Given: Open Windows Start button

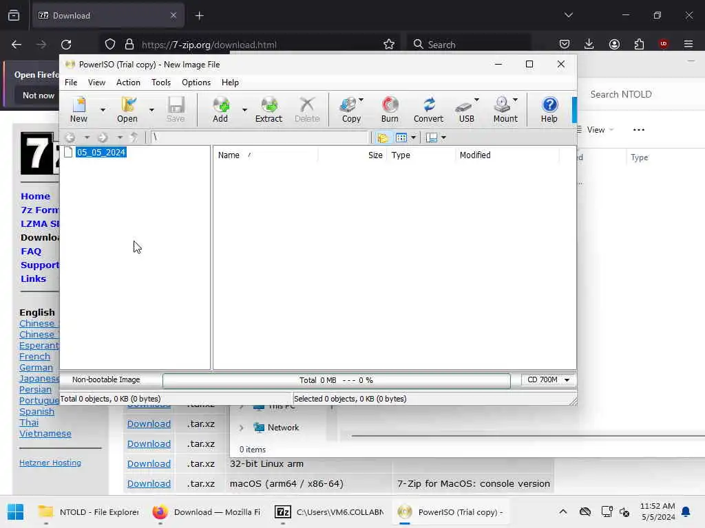Looking at the screenshot, I should pos(16,511).
